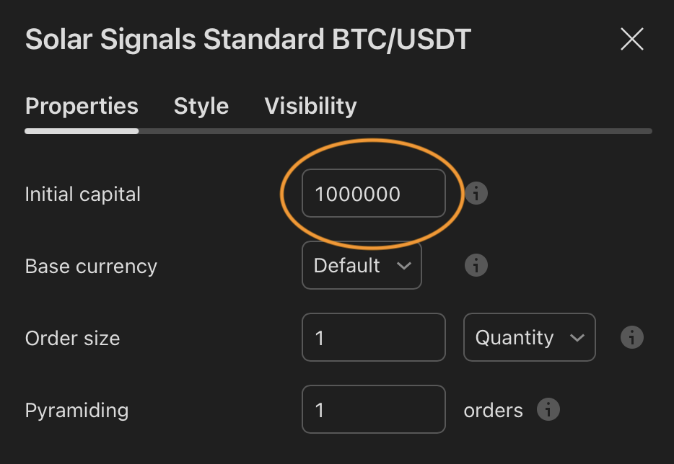Click the Order size info icon
This screenshot has height=464, width=674.
coord(631,337)
